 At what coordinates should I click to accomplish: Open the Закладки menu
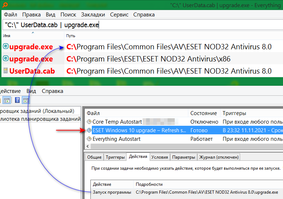tap(93, 15)
